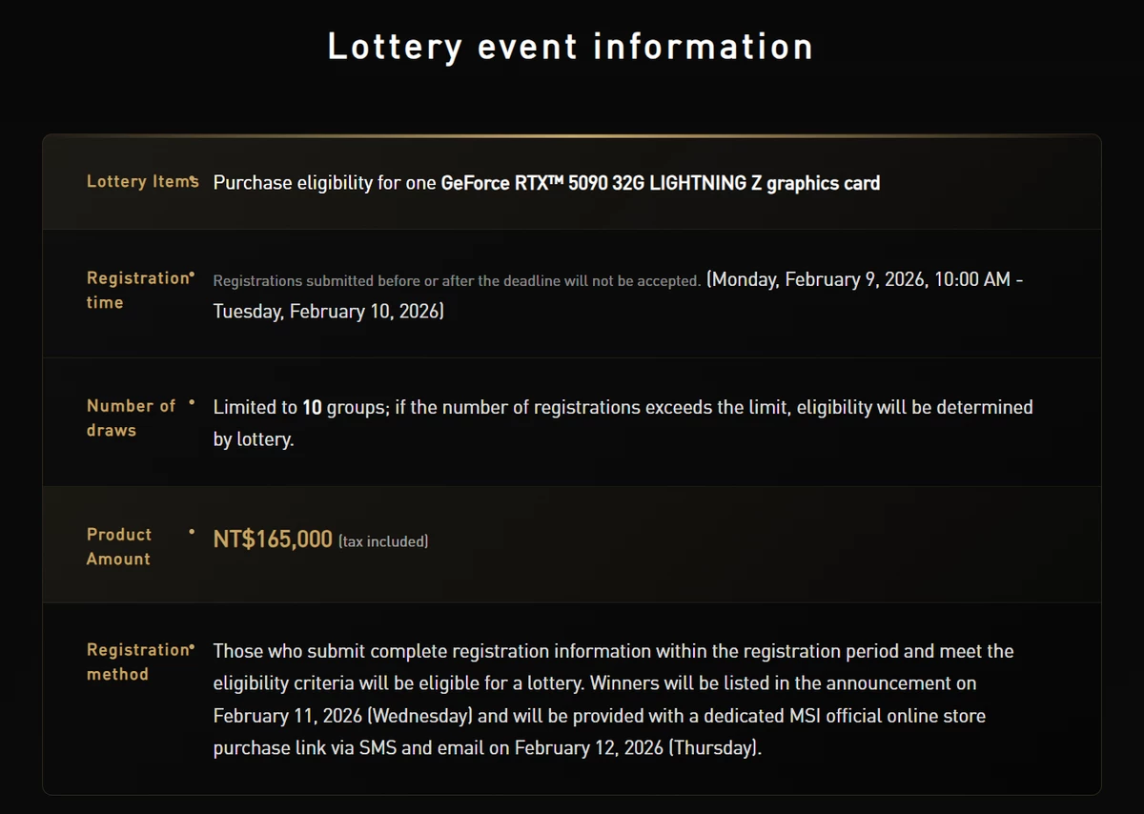The height and width of the screenshot is (814, 1144).
Task: Click the bullet dot beside "Product Amount"
Action: pyautogui.click(x=192, y=532)
